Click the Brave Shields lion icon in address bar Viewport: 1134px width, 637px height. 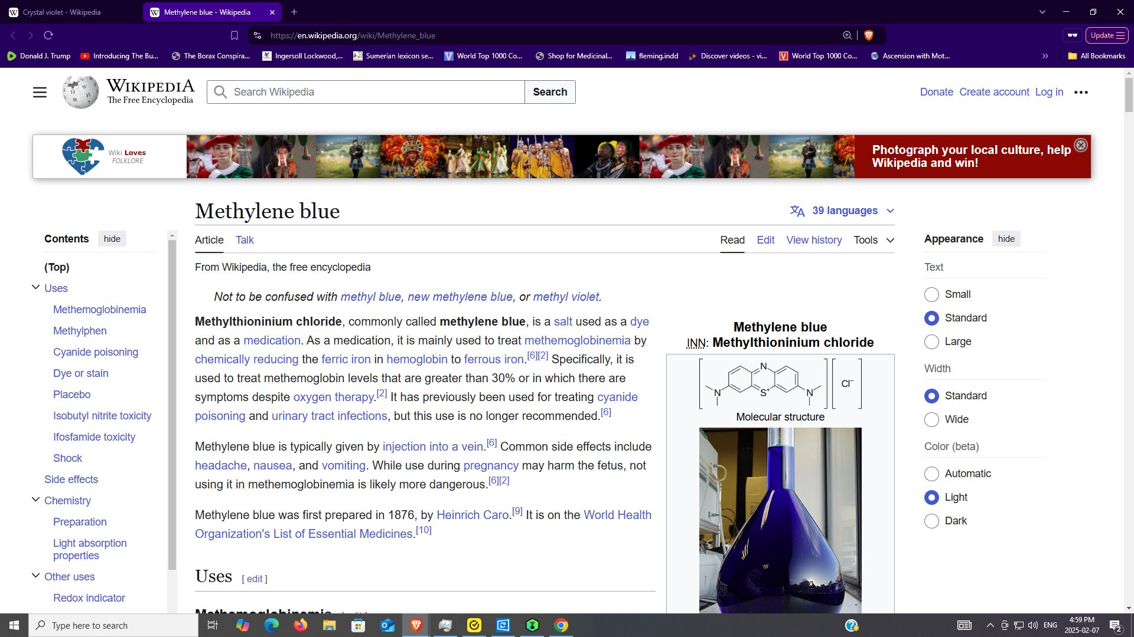coord(869,35)
